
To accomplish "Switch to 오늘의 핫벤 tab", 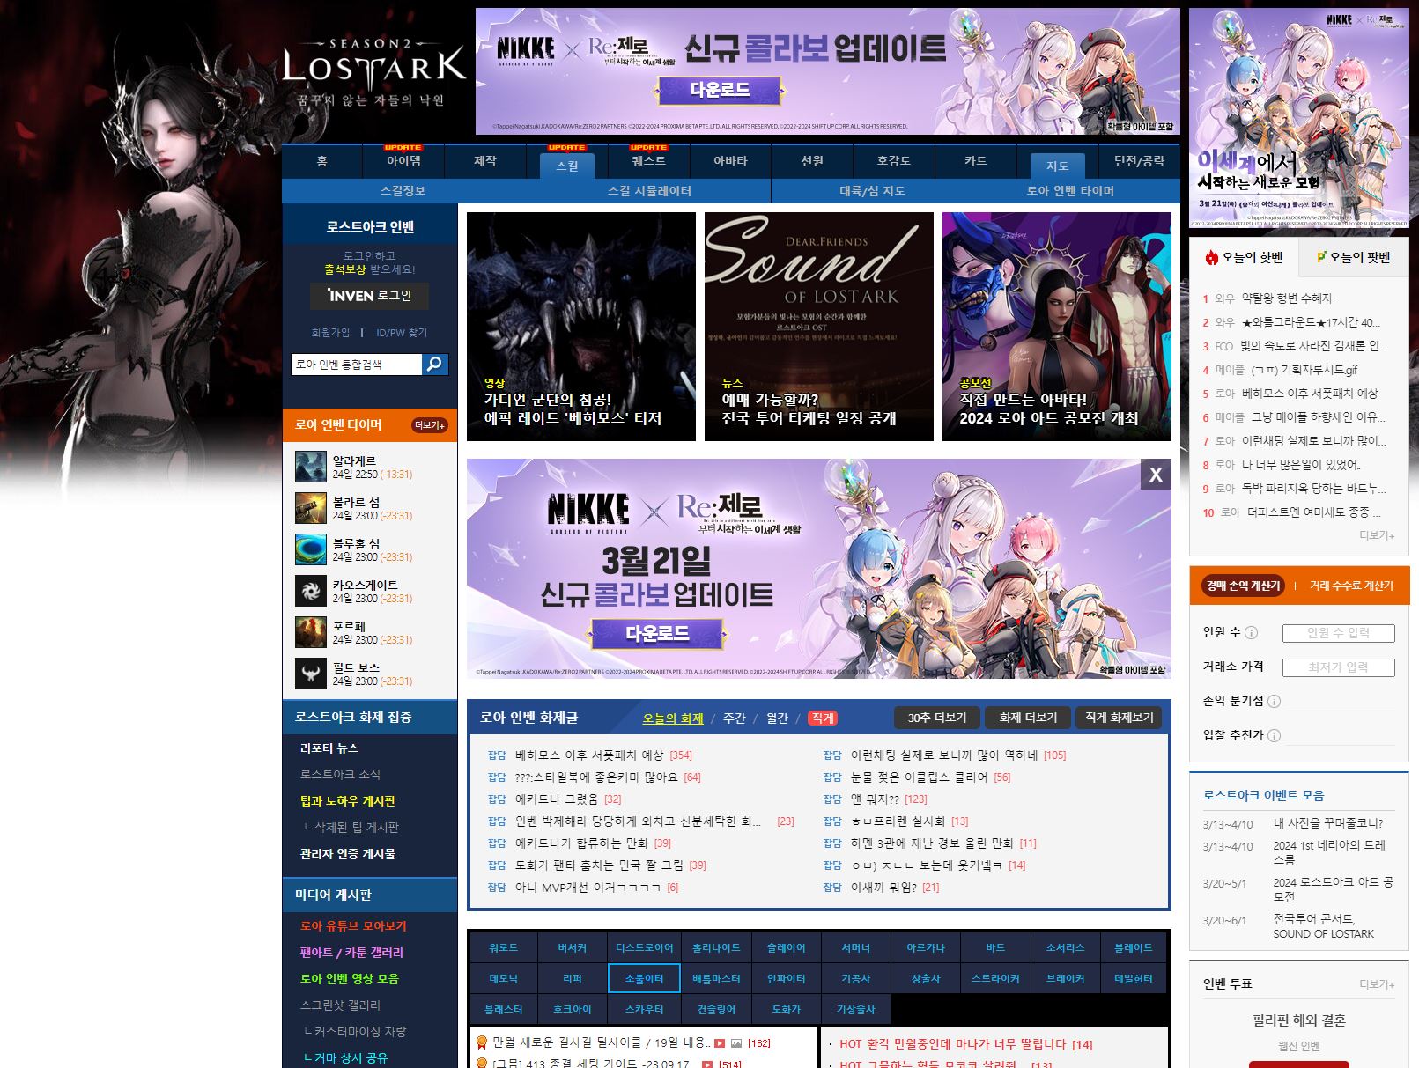I will pyautogui.click(x=1244, y=257).
